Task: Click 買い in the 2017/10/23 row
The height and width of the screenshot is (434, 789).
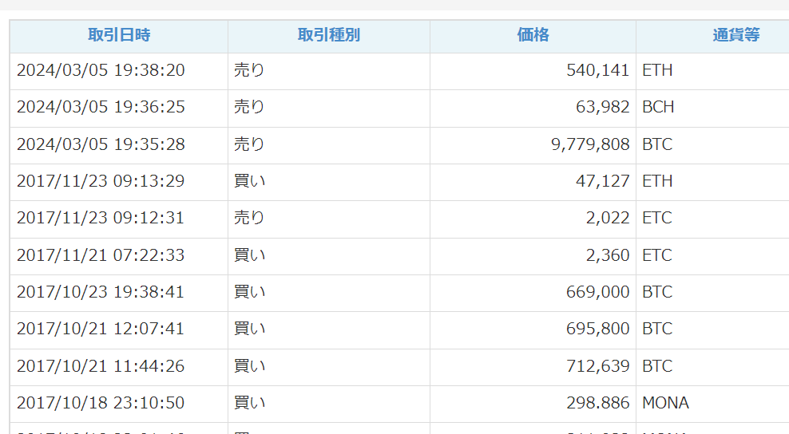Action: [249, 292]
